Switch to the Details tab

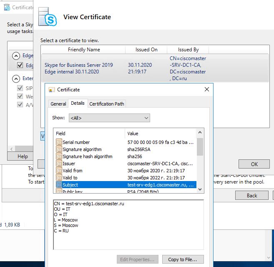78,103
